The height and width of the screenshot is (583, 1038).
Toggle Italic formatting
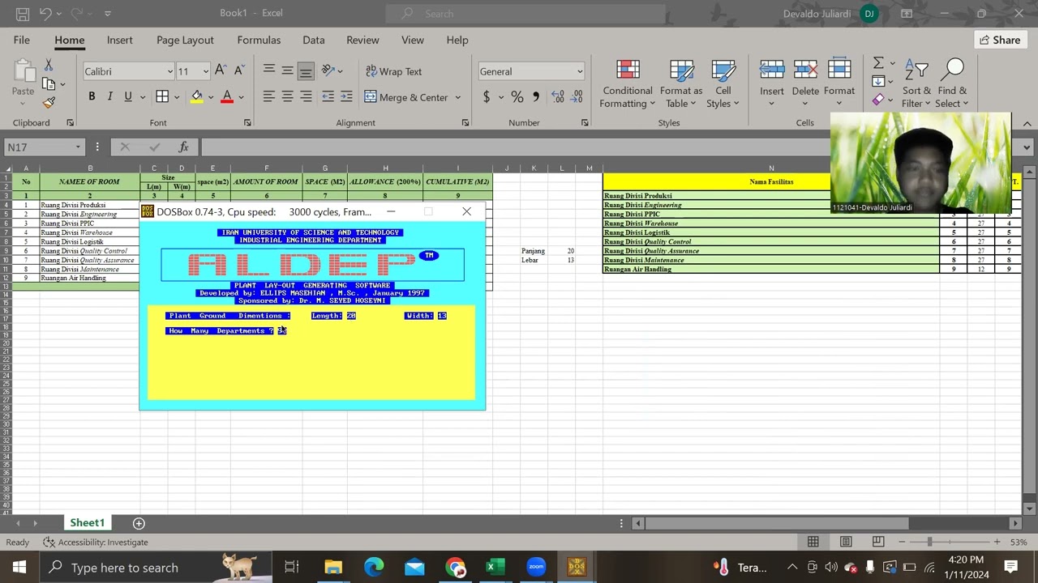(109, 96)
